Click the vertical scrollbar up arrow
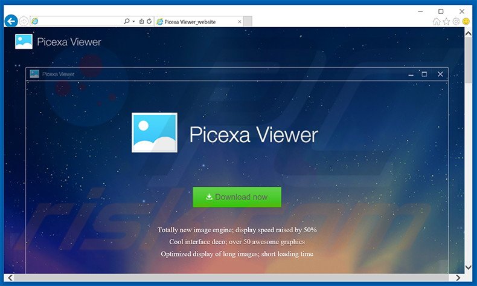477x286 pixels. (x=469, y=33)
